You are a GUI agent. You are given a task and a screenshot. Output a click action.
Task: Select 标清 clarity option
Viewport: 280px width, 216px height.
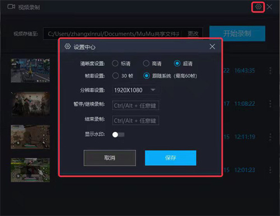tap(115, 64)
